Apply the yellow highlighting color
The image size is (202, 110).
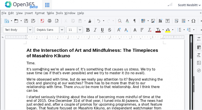pyautogui.click(x=168, y=30)
